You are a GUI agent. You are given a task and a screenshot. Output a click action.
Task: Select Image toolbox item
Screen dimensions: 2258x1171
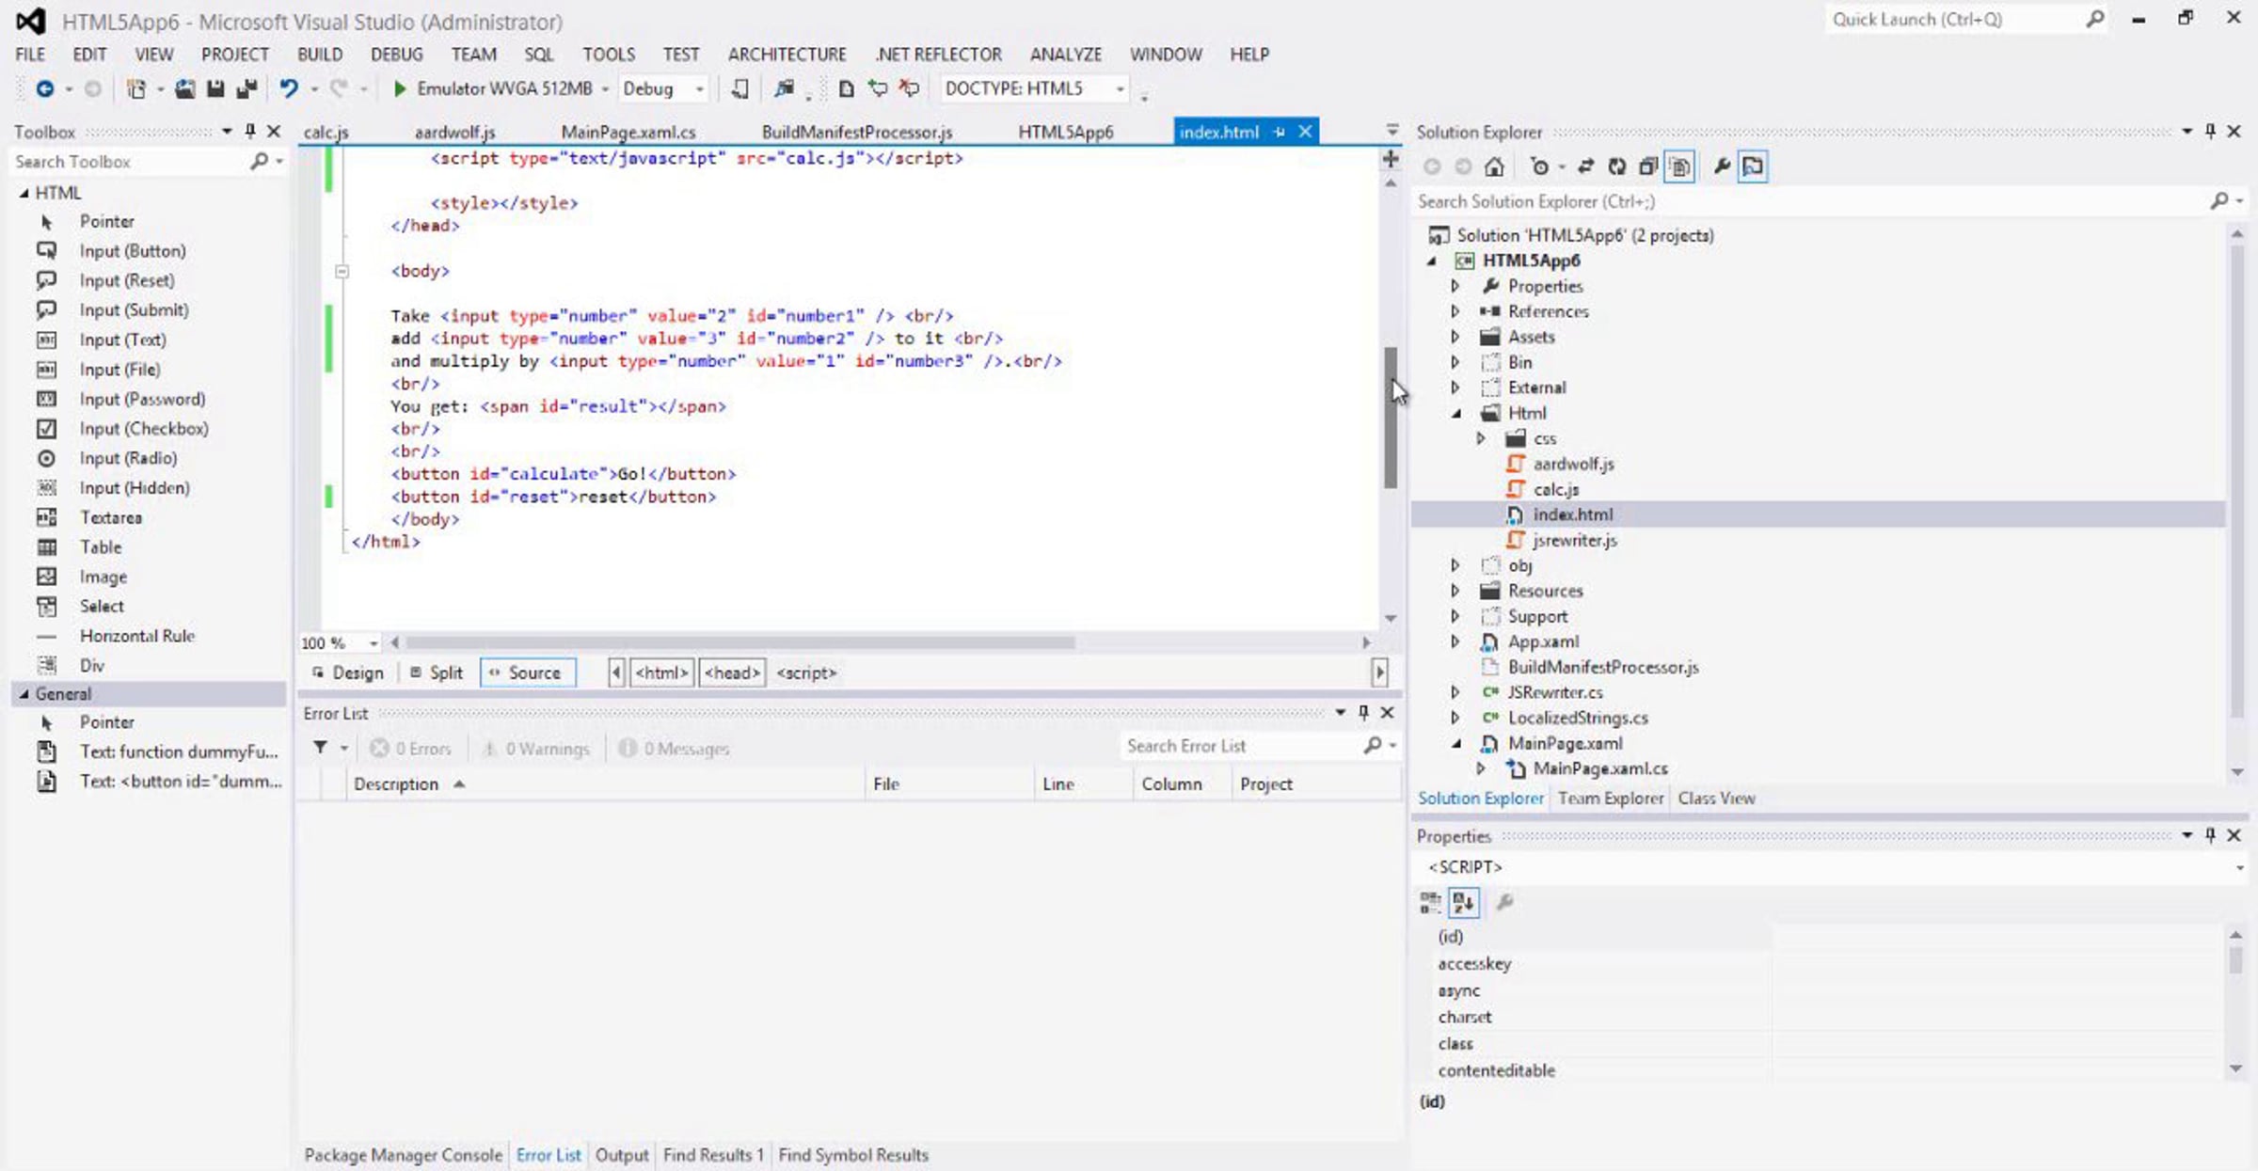[x=103, y=577]
